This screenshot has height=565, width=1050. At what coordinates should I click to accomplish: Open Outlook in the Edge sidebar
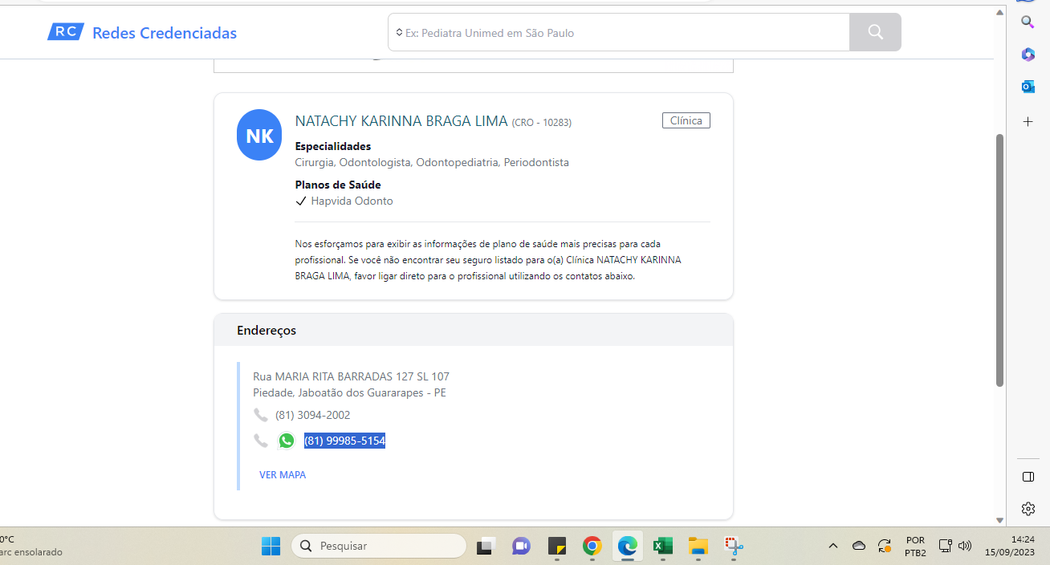1028,87
